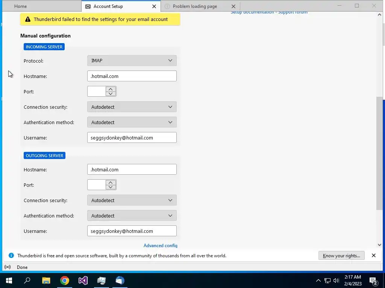Image resolution: width=385 pixels, height=288 pixels.
Task: Open incoming Connection security dropdown
Action: click(132, 107)
